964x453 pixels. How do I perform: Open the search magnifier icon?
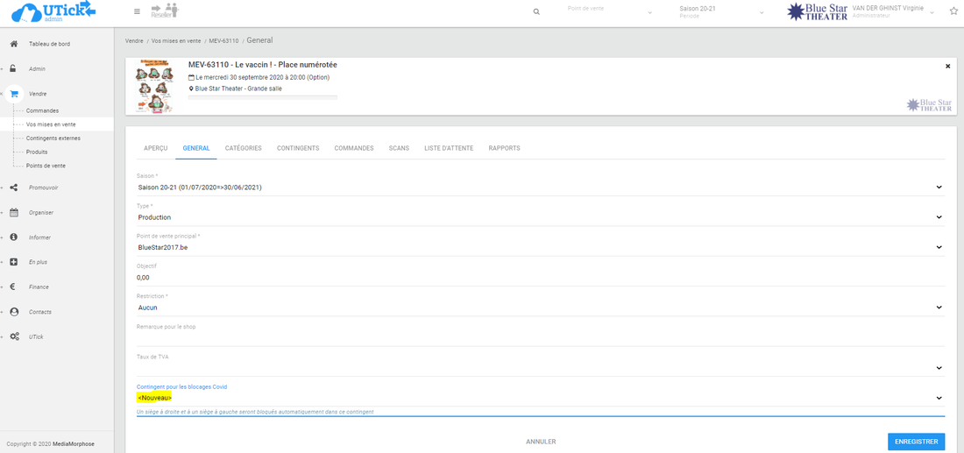[536, 11]
